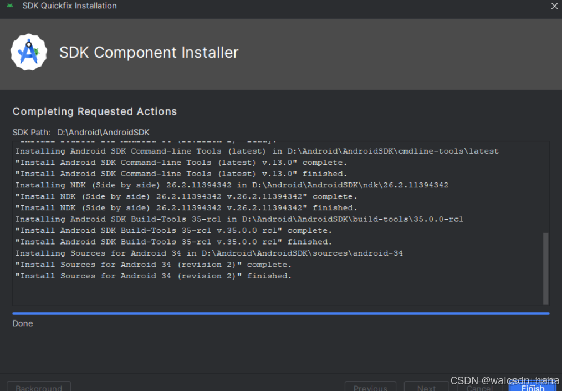Click the green Android icon in the title bar

point(11,6)
